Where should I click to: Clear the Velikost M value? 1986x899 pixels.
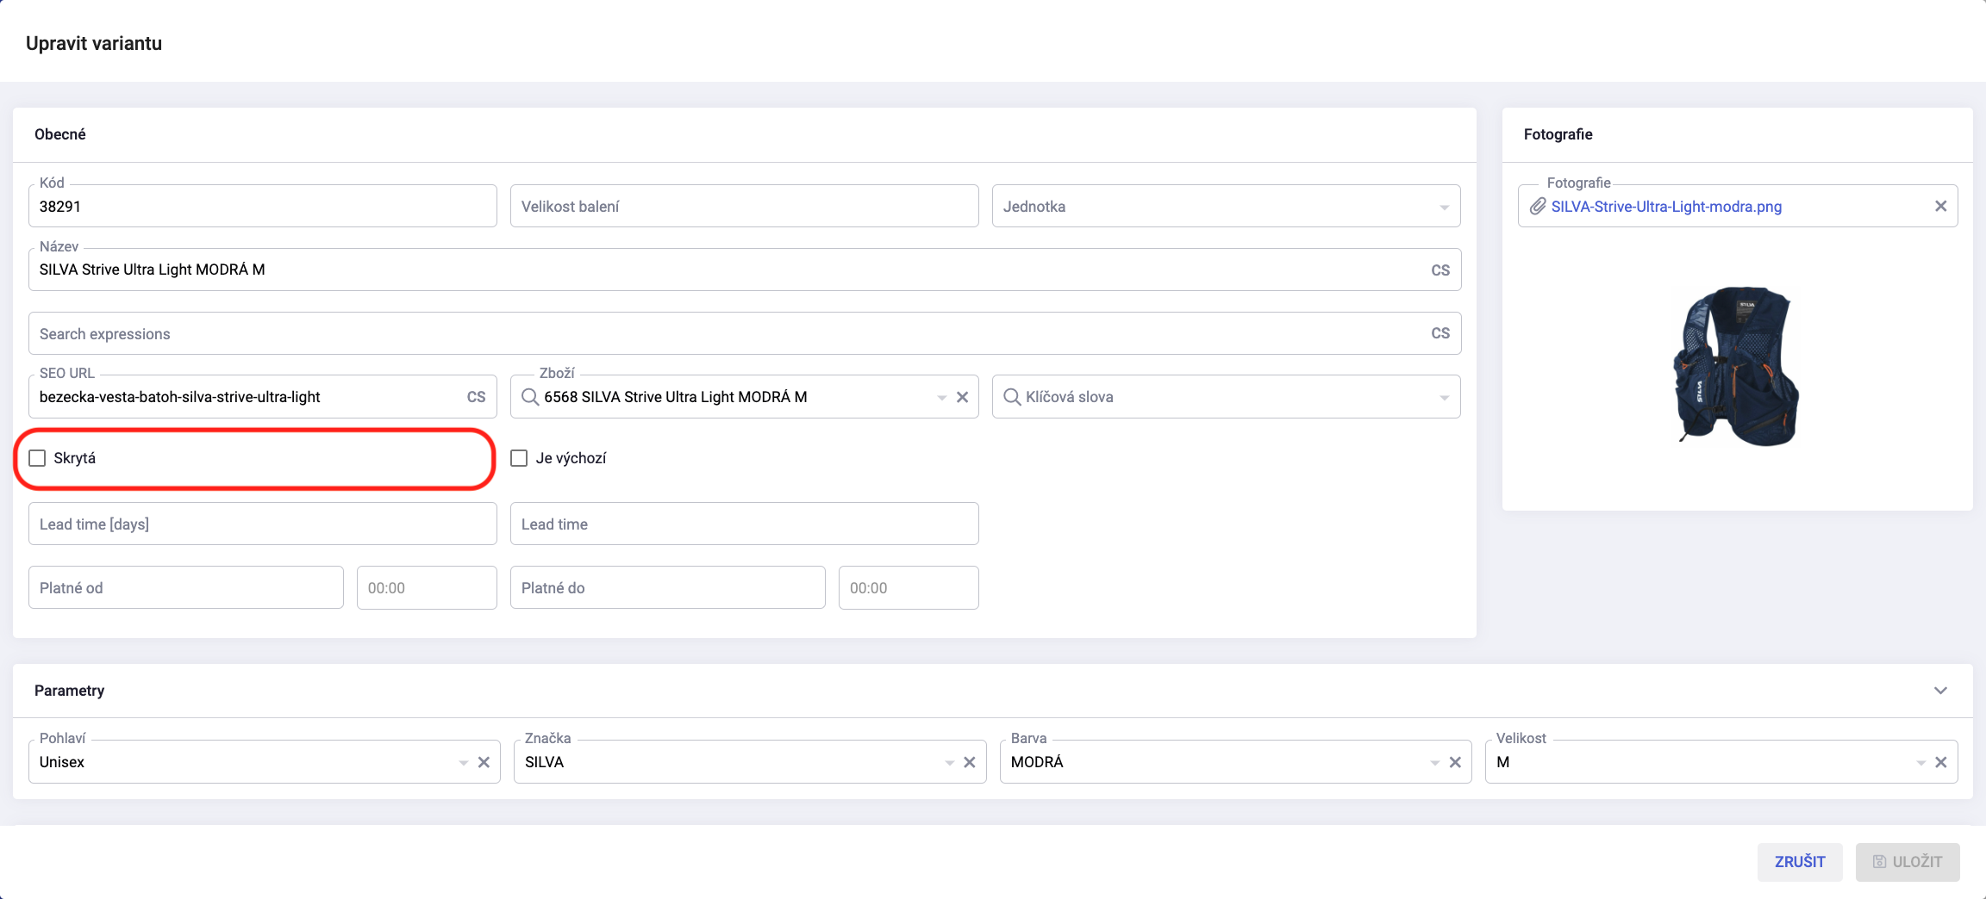click(1940, 762)
